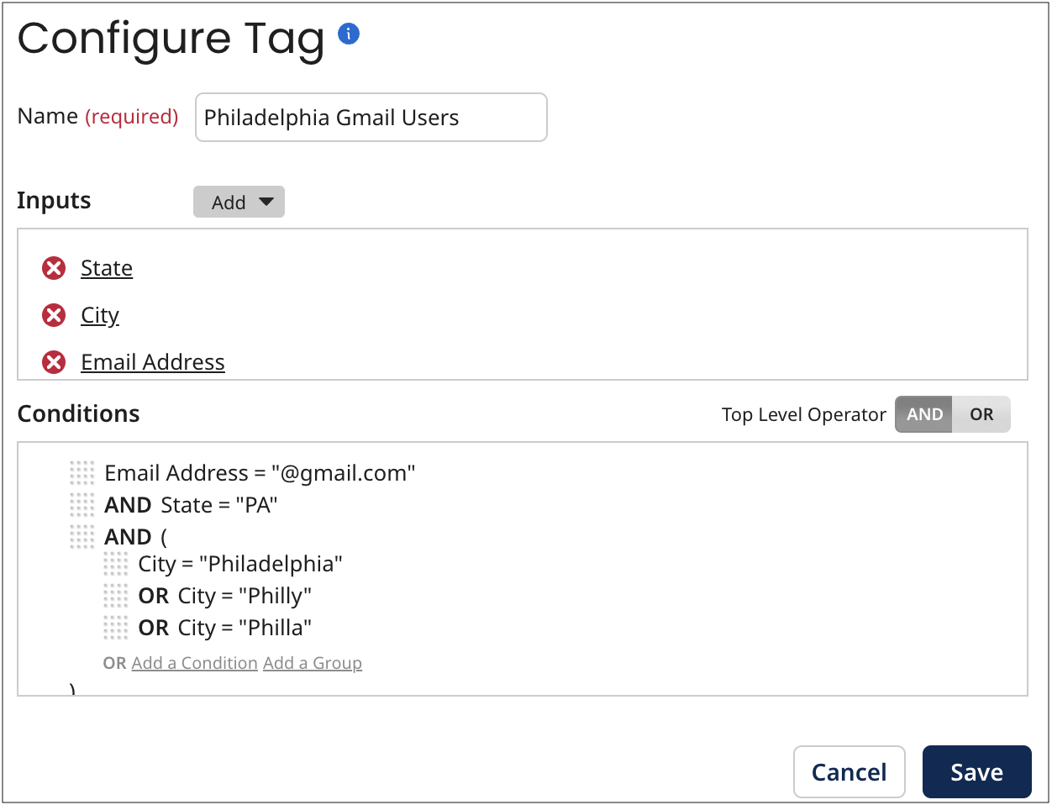Click the drag handle beside OR City = "Philly"
This screenshot has width=1052, height=805.
116,595
